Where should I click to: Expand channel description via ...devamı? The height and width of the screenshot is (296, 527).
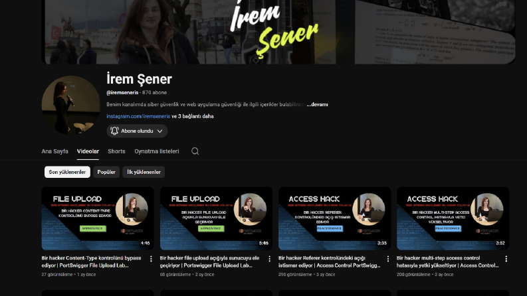(x=317, y=105)
